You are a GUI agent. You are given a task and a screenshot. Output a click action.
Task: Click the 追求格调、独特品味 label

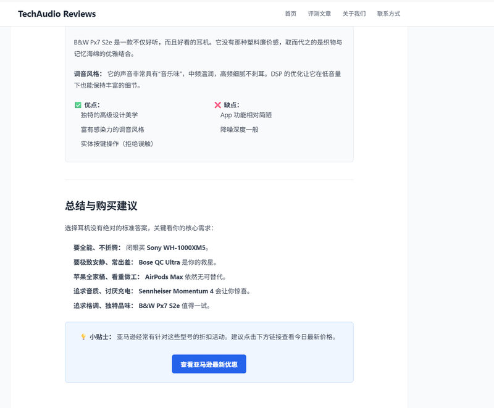point(103,306)
